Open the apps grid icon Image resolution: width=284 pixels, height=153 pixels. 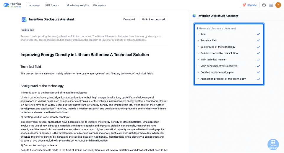(x=271, y=5)
